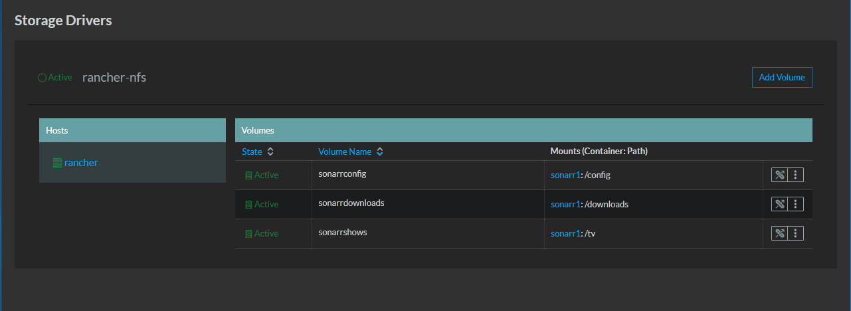This screenshot has height=311, width=851.
Task: Click Active state icon in sonarrconfig row
Action: point(248,175)
